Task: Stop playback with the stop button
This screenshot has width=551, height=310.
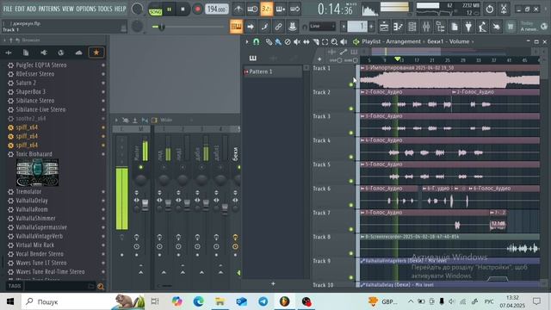Action: coord(183,9)
